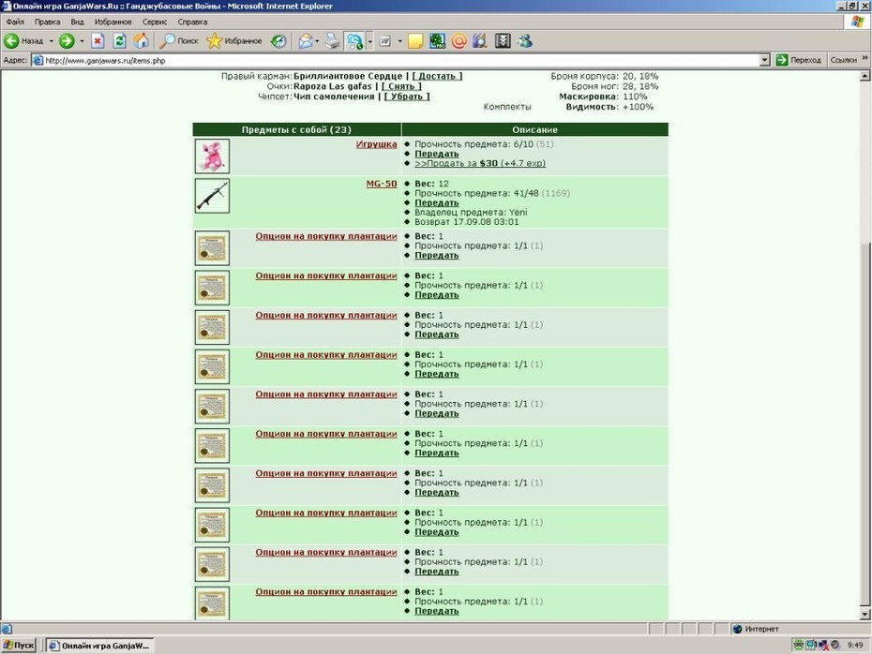Click the address URL input field

pos(400,61)
